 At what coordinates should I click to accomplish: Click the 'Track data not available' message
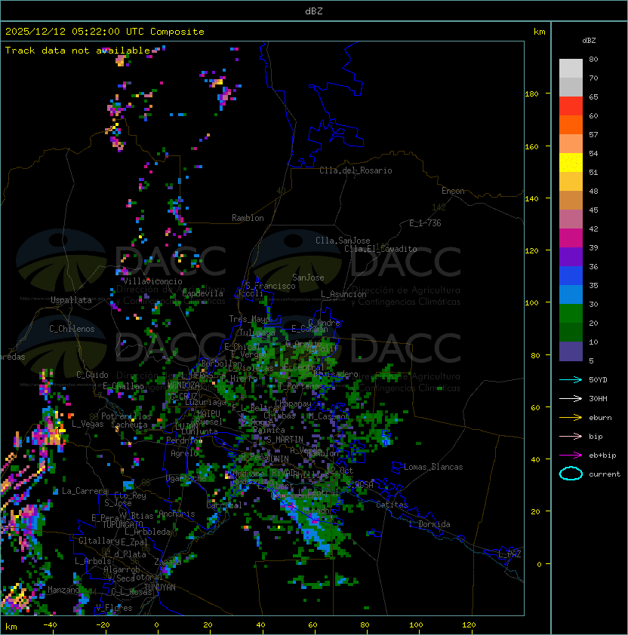pyautogui.click(x=78, y=51)
